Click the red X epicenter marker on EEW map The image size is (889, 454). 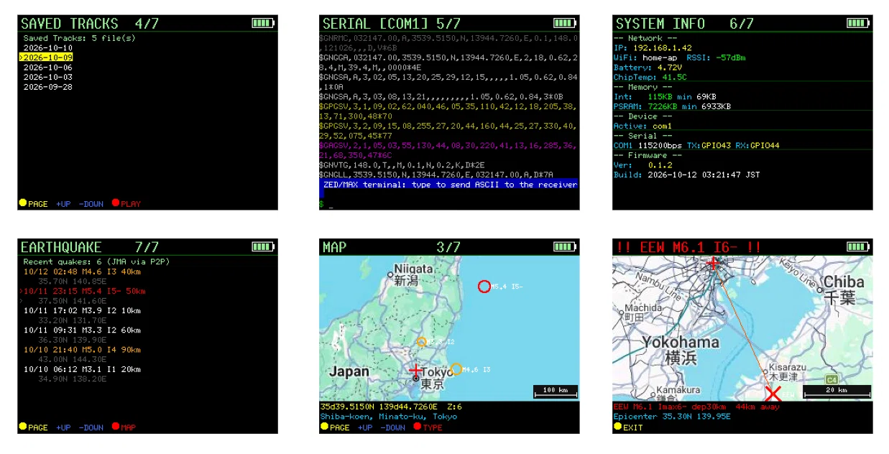pos(773,394)
